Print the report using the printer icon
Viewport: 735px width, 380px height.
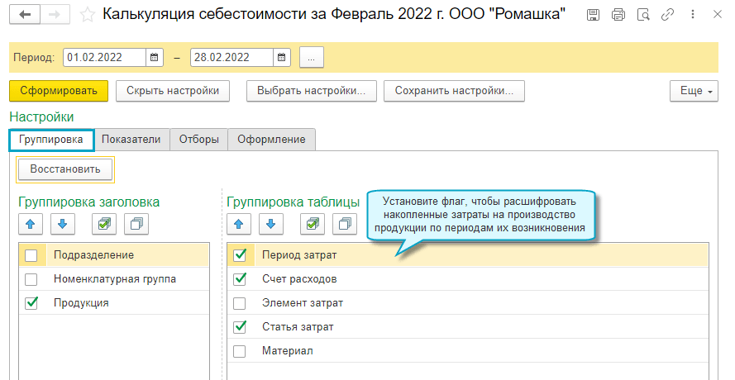618,16
